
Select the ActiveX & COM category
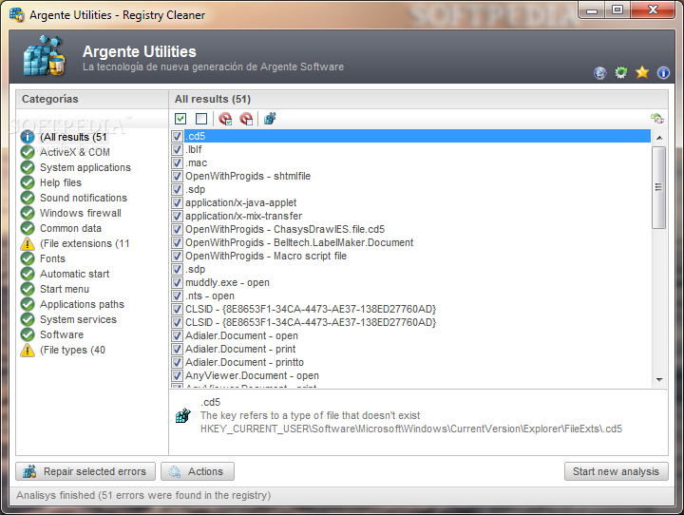tap(75, 152)
